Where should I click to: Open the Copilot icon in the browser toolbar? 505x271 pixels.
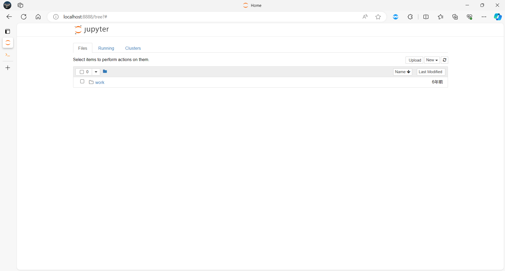(497, 17)
